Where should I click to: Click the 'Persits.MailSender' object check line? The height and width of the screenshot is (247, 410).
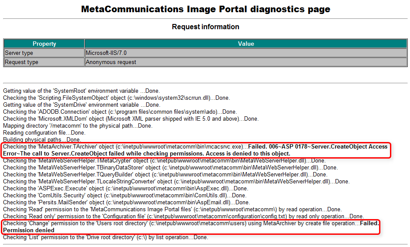[x=127, y=203]
